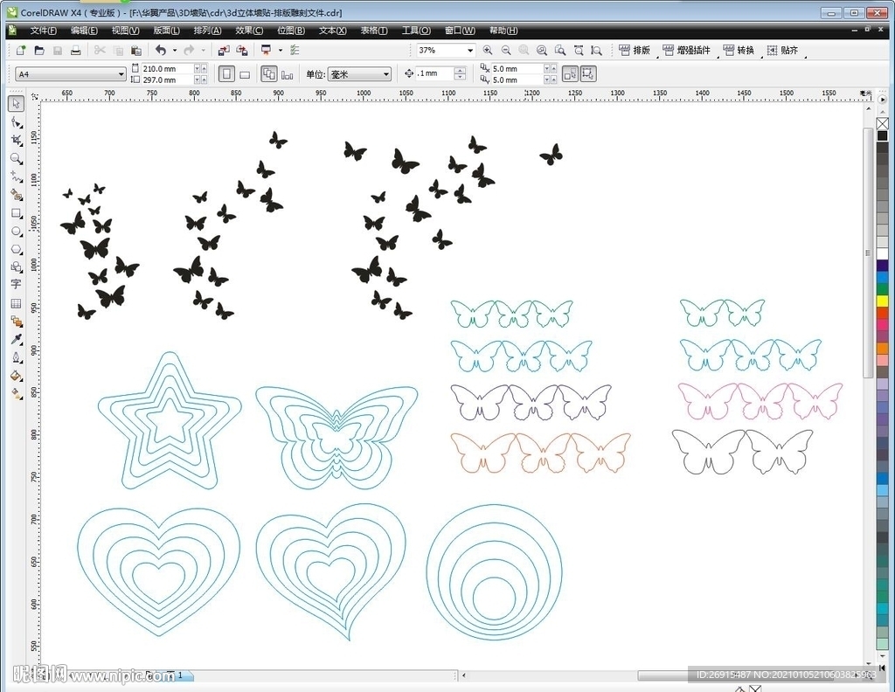The image size is (895, 692).
Task: Open the units 毫米 dropdown
Action: point(385,74)
